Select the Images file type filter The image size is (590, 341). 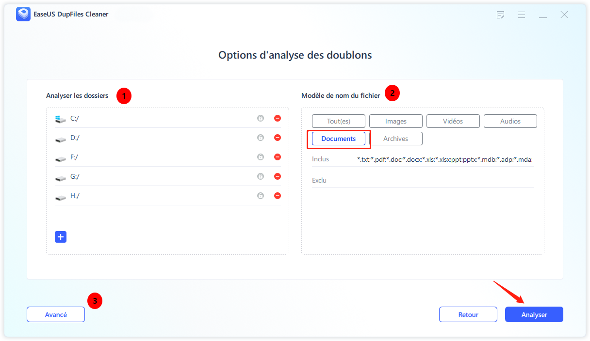tap(396, 121)
